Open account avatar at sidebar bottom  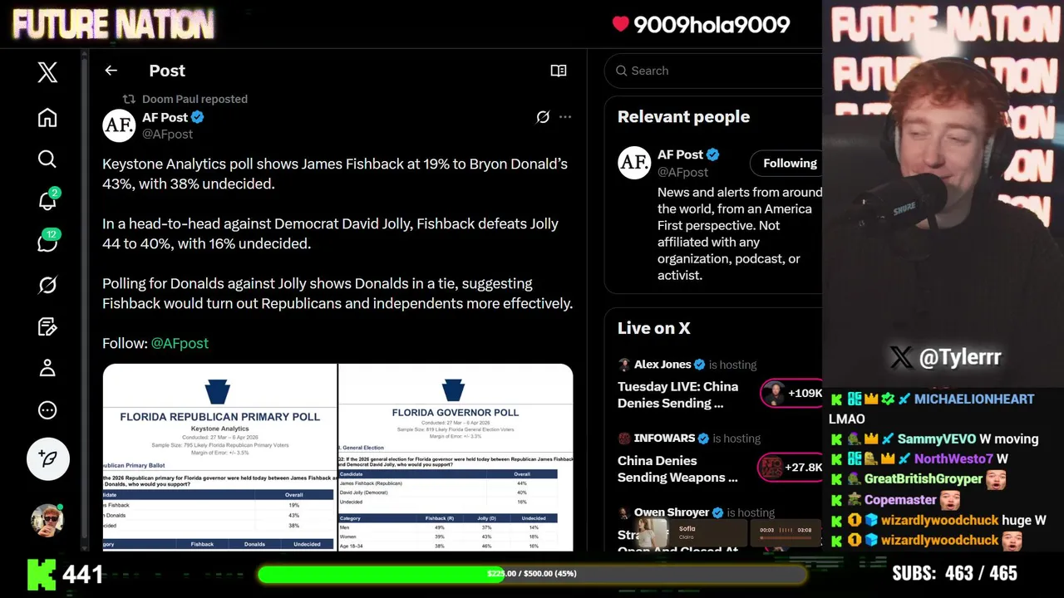tap(47, 520)
